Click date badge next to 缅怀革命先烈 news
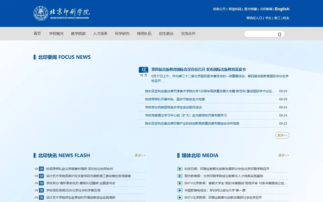The width and height of the screenshot is (323, 202). (x=39, y=183)
